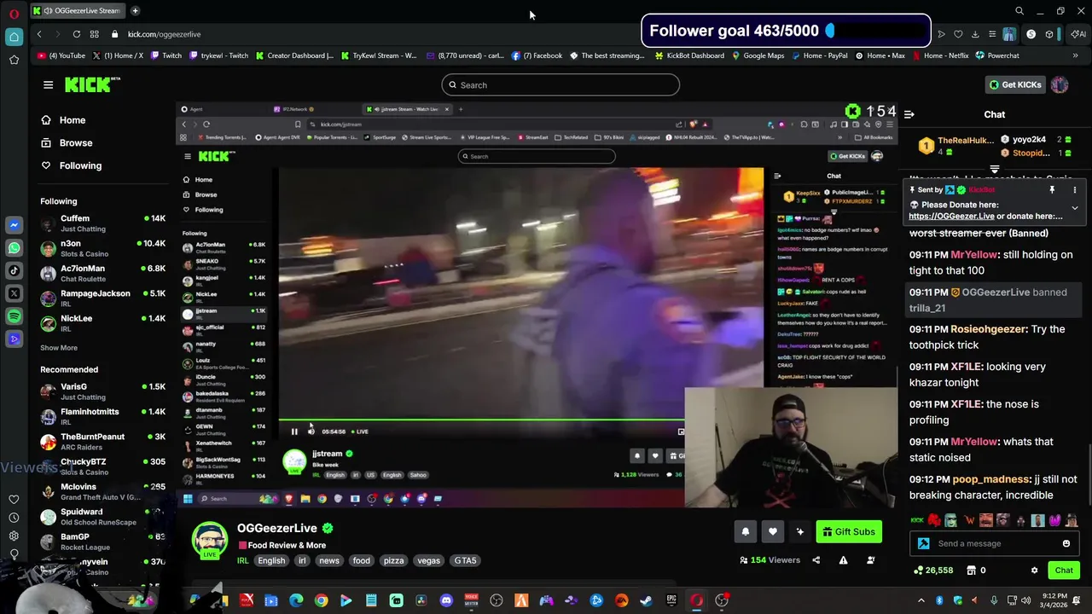Open the OGGeezer.Live donate link
1092x614 pixels.
(951, 217)
